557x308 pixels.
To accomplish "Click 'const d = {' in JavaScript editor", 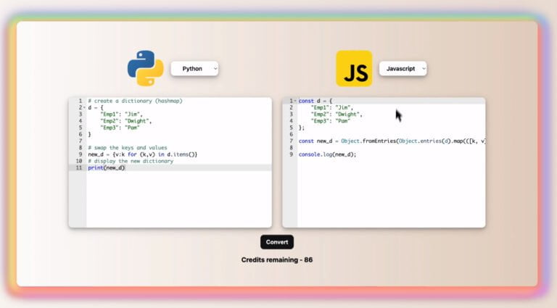I will [x=315, y=101].
